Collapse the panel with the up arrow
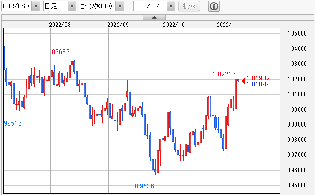Image resolution: width=315 pixels, height=195 pixels. [154, 17]
